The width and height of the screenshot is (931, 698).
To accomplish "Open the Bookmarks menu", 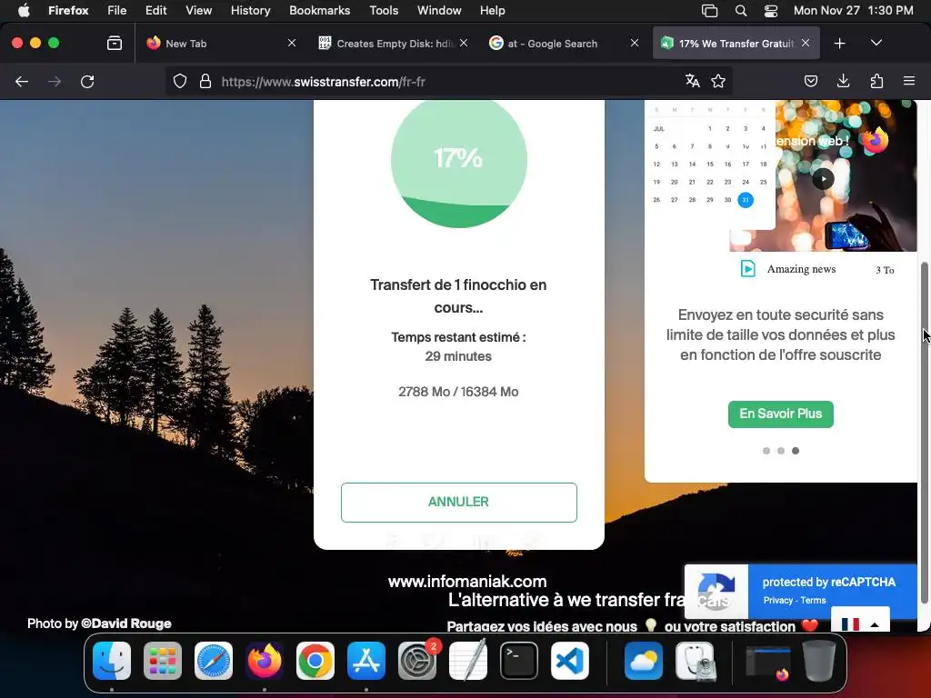I will click(319, 10).
